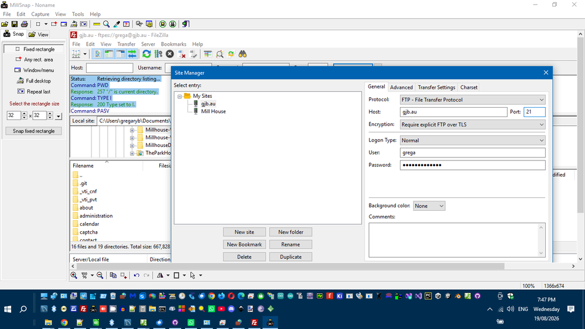Switch to the View tab in MWSnap
This screenshot has height=329, width=585.
point(39,35)
